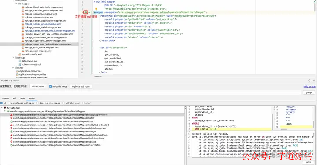
Task: Open the 'help or star' link
Action: tap(310, 86)
